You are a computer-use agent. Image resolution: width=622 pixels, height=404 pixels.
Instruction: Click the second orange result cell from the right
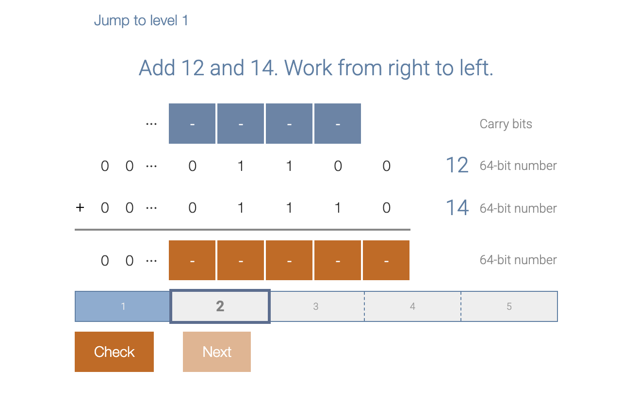(337, 260)
